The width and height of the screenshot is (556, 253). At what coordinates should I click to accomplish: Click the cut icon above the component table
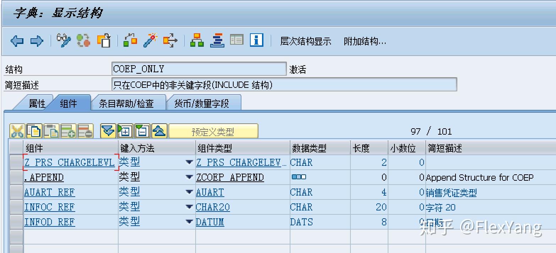(17, 130)
